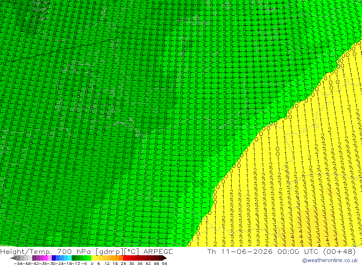Click the forecast time 'Th 11-06-2026 00:00 UTC (00+48)'

point(281,251)
